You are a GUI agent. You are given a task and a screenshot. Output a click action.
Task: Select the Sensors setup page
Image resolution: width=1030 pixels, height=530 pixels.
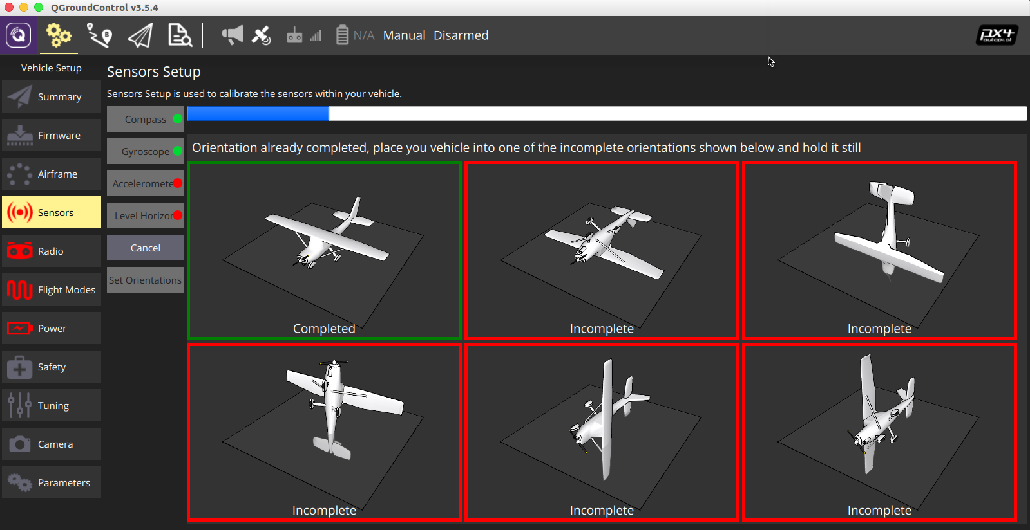52,212
